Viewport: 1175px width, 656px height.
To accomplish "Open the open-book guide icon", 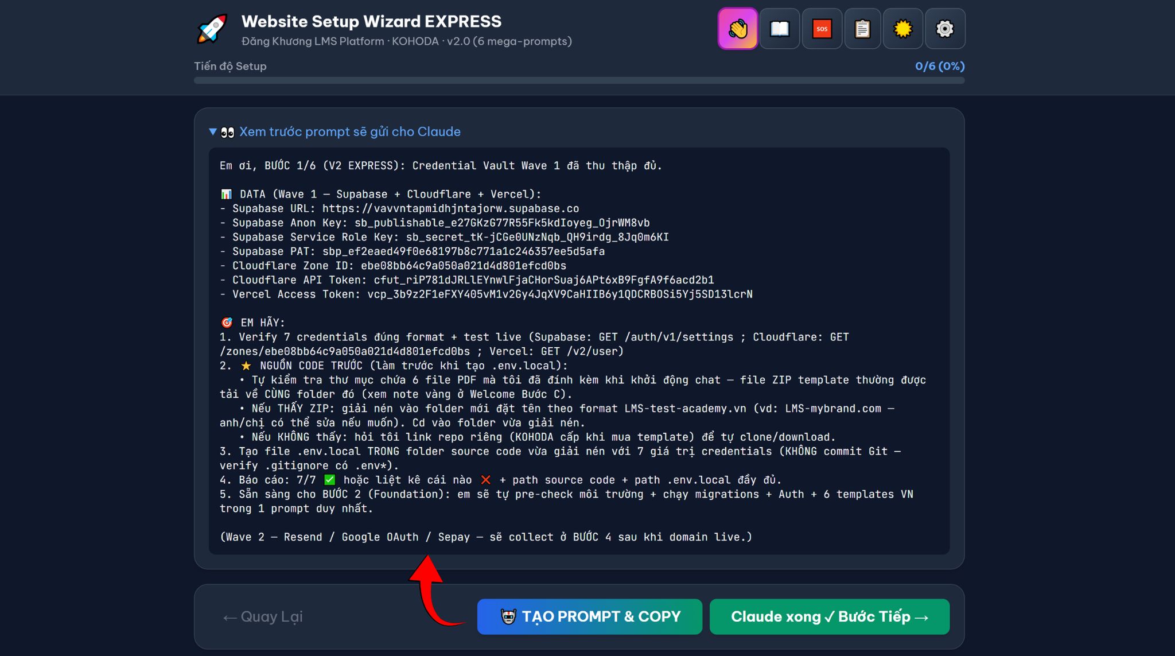I will click(x=780, y=29).
